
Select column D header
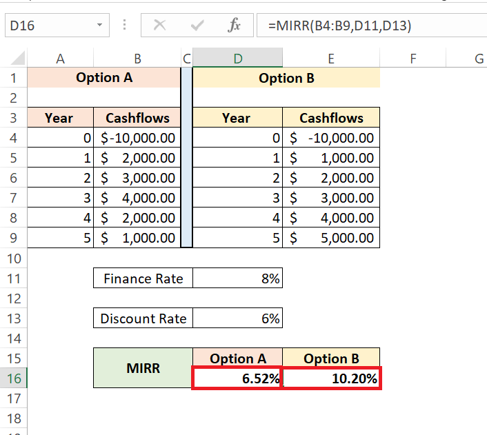237,58
